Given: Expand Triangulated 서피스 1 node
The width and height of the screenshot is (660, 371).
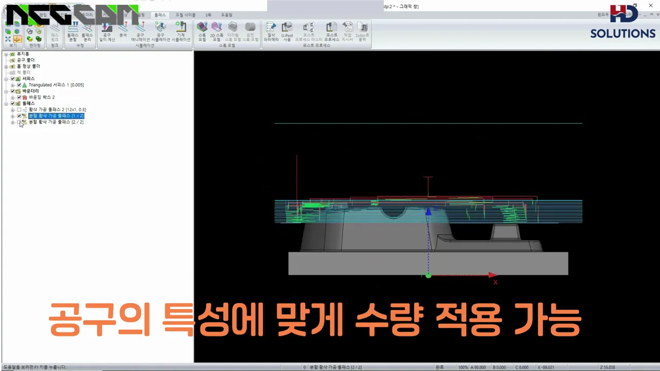Looking at the screenshot, I should [12, 85].
